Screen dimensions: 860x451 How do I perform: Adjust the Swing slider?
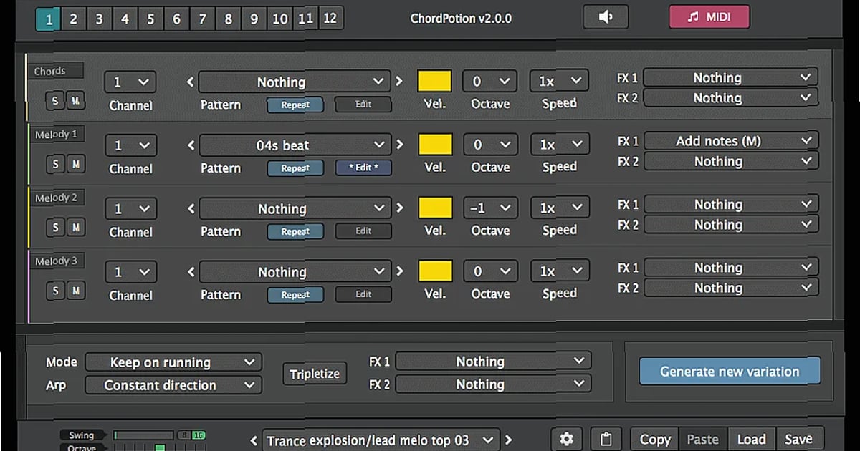[x=143, y=435]
